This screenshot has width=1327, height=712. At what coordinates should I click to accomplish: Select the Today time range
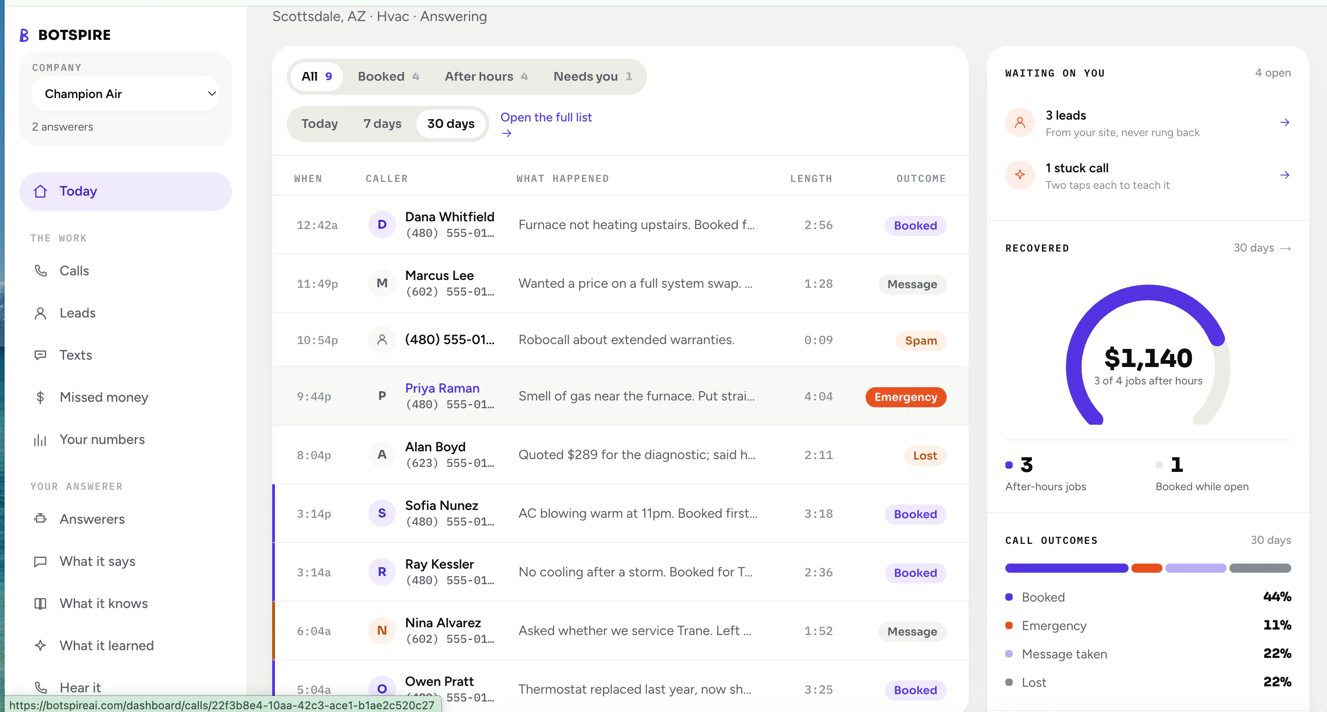pyautogui.click(x=319, y=124)
